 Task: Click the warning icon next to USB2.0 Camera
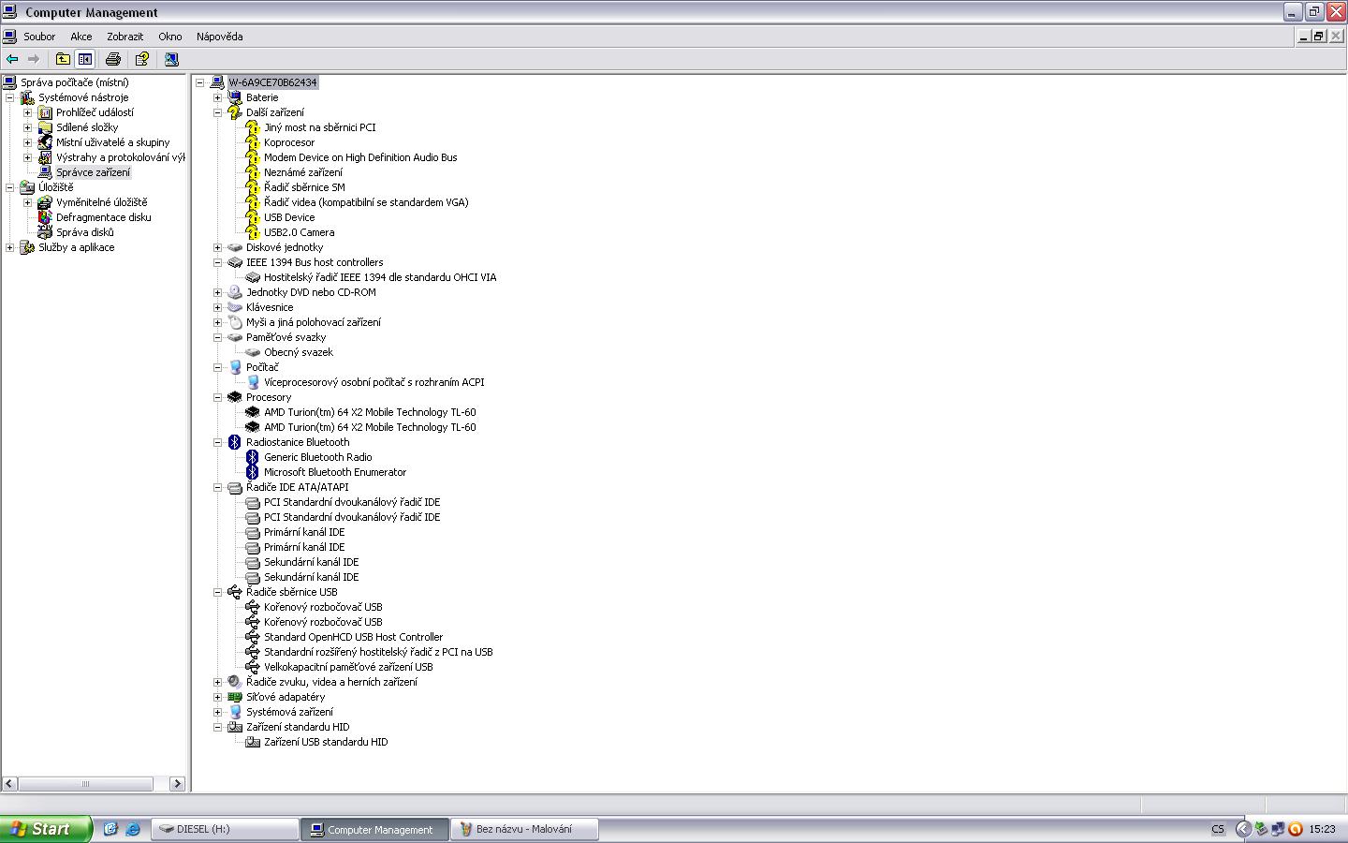(252, 232)
